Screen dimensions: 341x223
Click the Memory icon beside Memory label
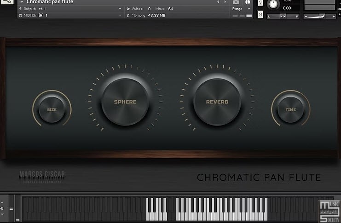[128, 16]
